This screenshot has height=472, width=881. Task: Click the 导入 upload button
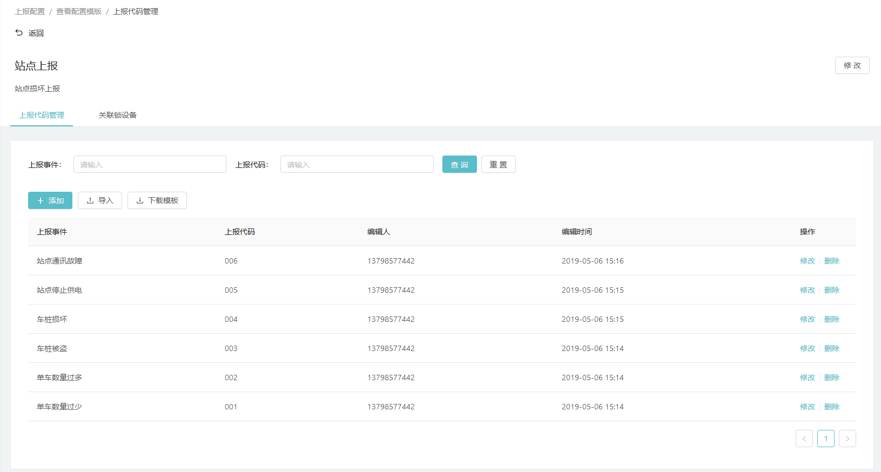coord(100,200)
